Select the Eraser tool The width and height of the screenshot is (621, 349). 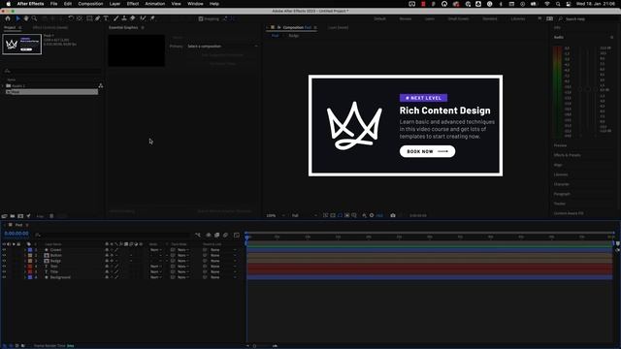tap(133, 18)
